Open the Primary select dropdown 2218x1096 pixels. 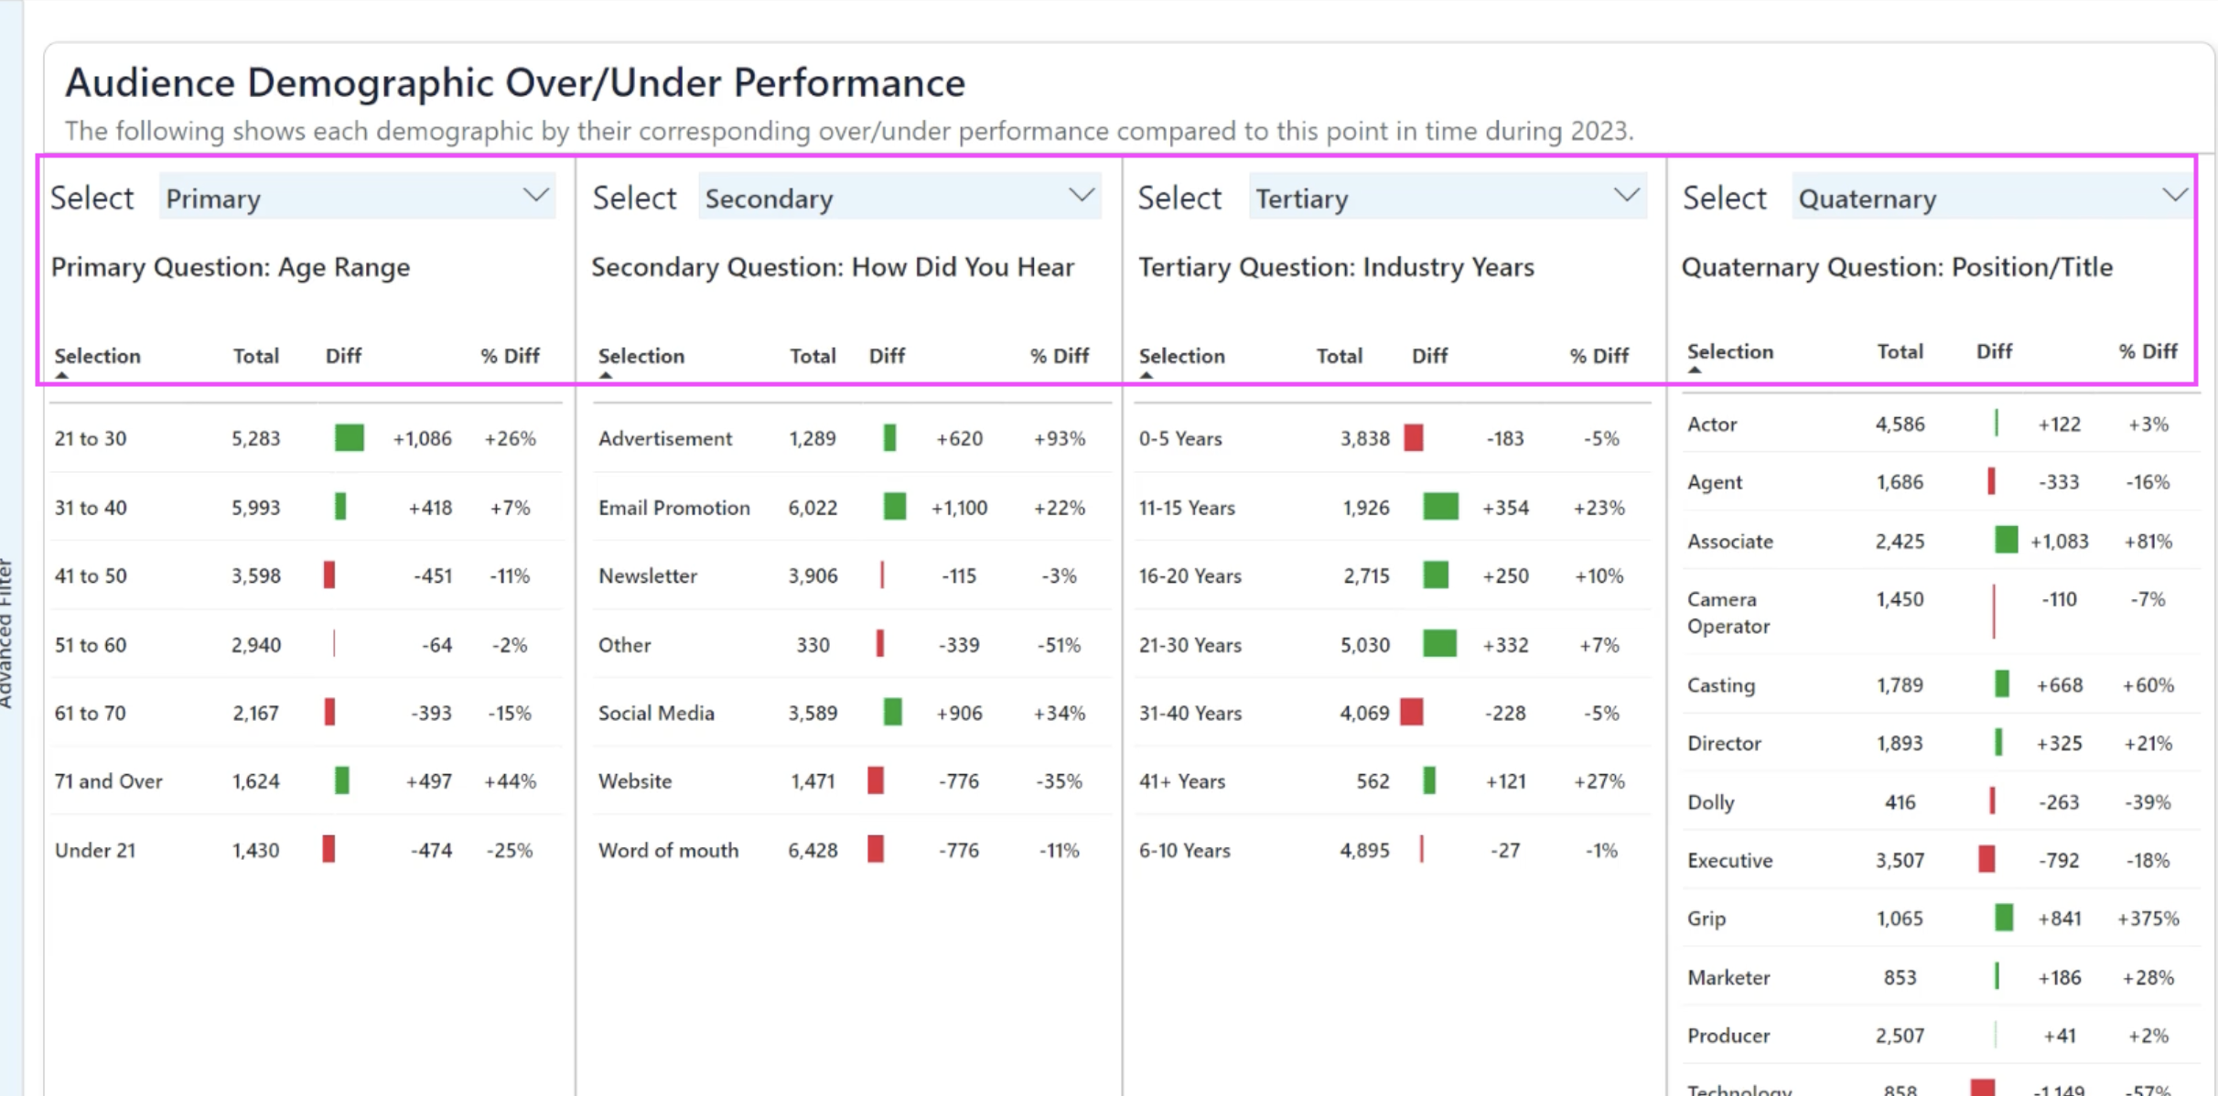pyautogui.click(x=357, y=198)
